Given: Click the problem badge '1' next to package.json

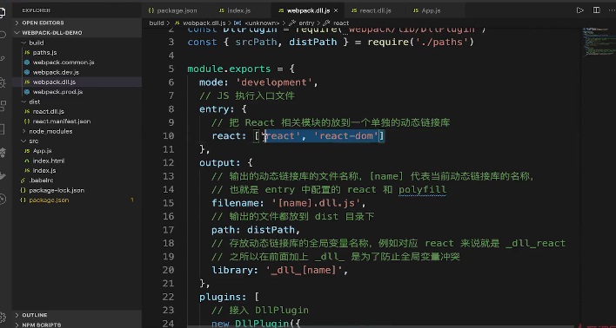Looking at the screenshot, I should tap(132, 200).
